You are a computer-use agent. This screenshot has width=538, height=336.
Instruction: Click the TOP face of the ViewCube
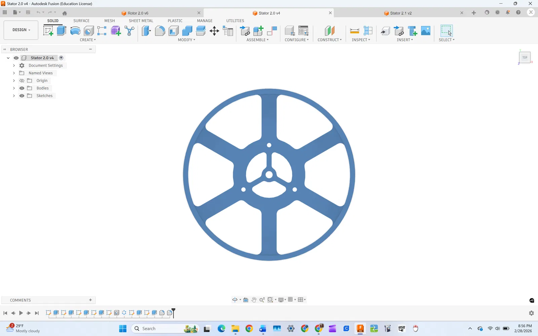tap(525, 57)
